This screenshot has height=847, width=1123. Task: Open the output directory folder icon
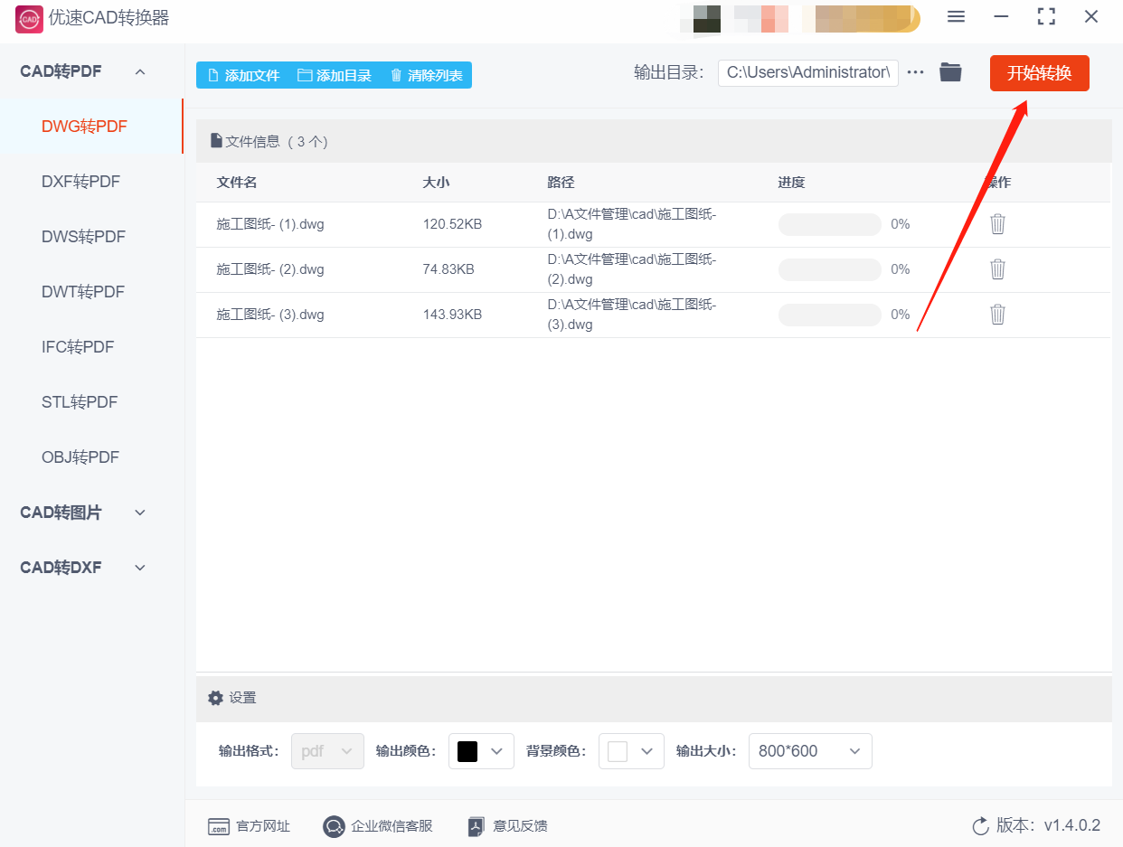click(950, 72)
